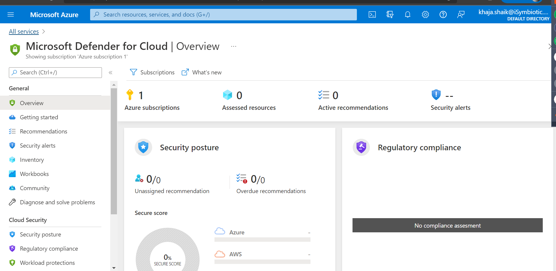Click the What's new toolbar link

(201, 72)
